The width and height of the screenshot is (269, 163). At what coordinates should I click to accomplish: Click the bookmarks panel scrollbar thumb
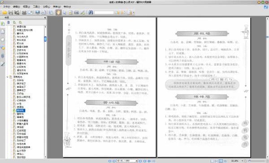[45, 39]
